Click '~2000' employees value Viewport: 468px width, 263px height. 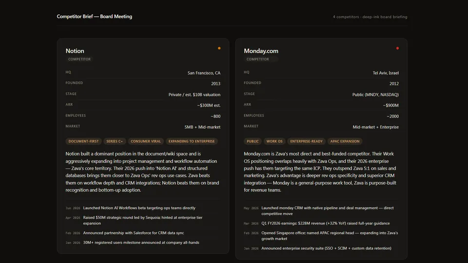point(392,116)
